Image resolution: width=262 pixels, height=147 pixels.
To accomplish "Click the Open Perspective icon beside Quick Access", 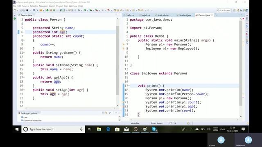I will click(235, 10).
